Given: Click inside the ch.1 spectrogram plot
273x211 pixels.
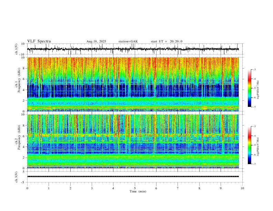Looking at the screenshot, I should click(133, 84).
